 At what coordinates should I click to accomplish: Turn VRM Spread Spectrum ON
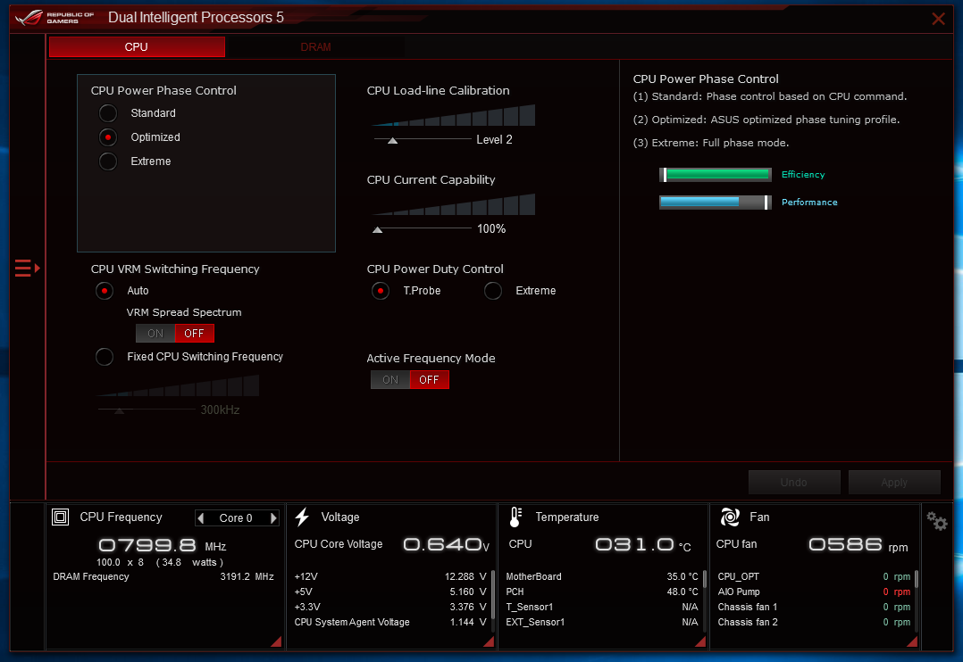(x=155, y=333)
